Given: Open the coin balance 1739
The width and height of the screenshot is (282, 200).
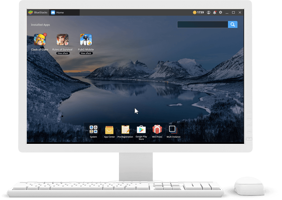Looking at the screenshot, I should tap(198, 12).
